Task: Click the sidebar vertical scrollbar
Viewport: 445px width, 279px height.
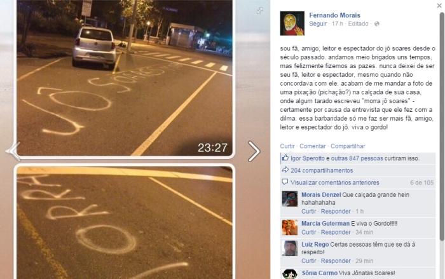Action: 442,126
